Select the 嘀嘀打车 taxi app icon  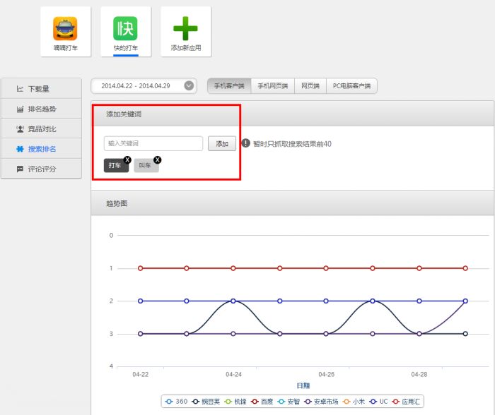[x=65, y=29]
